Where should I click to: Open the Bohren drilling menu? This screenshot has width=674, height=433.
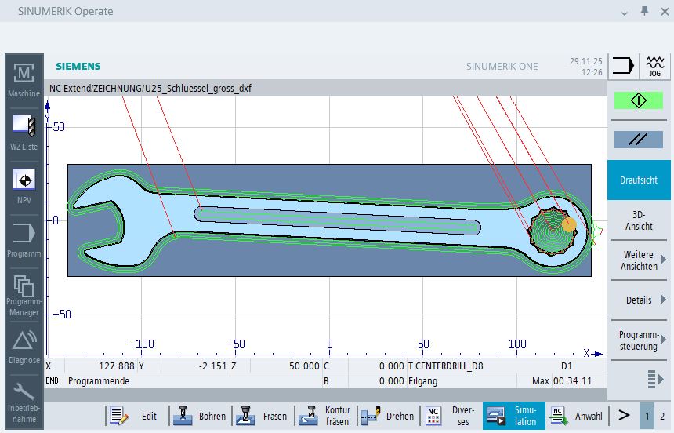click(x=199, y=416)
